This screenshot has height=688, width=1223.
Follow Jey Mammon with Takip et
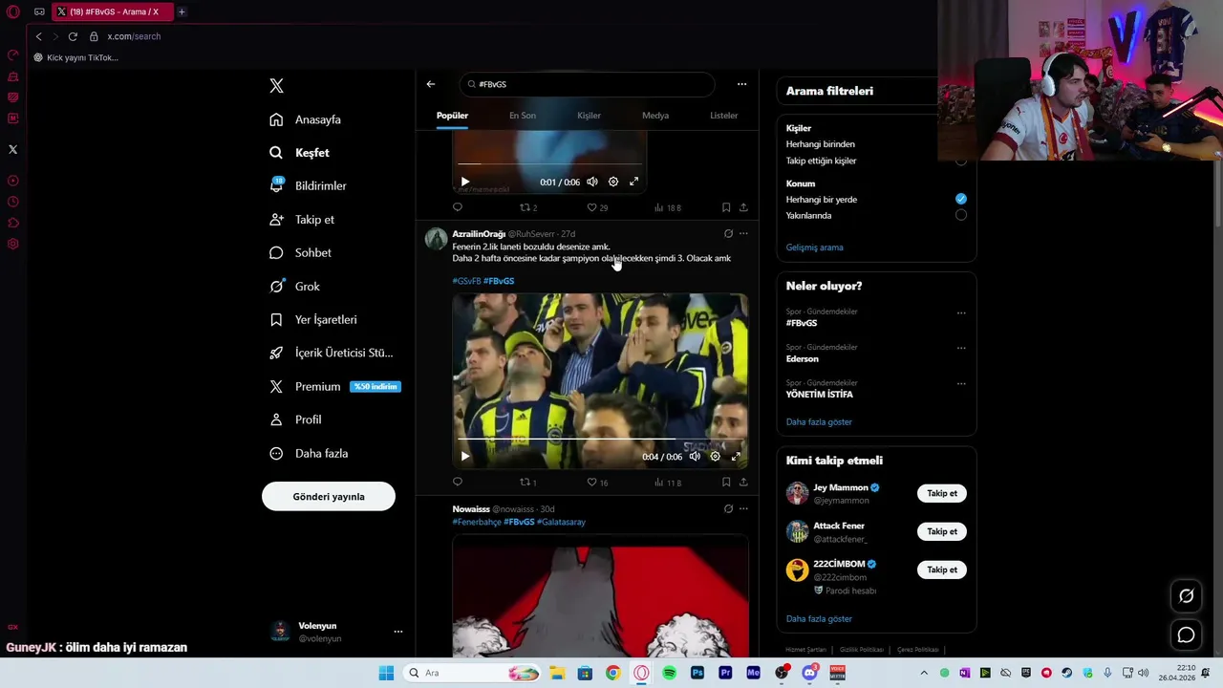942,493
